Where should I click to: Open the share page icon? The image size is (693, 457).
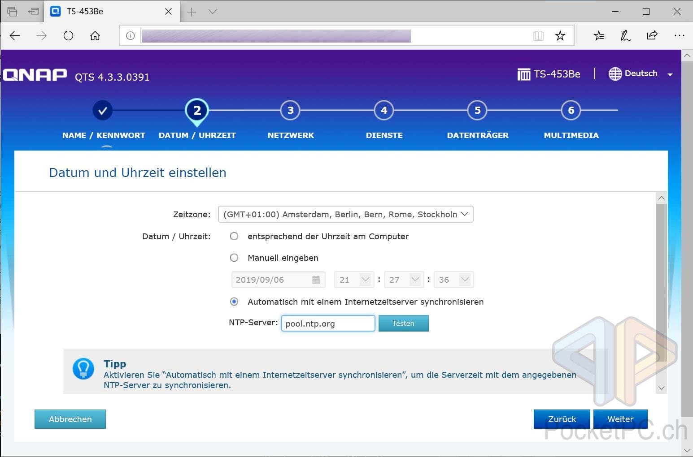coord(652,36)
